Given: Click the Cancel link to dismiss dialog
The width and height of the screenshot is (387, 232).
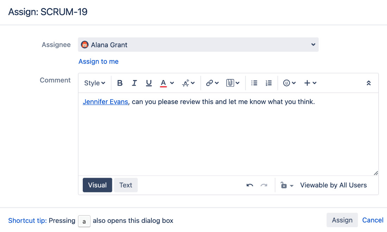Looking at the screenshot, I should 373,220.
